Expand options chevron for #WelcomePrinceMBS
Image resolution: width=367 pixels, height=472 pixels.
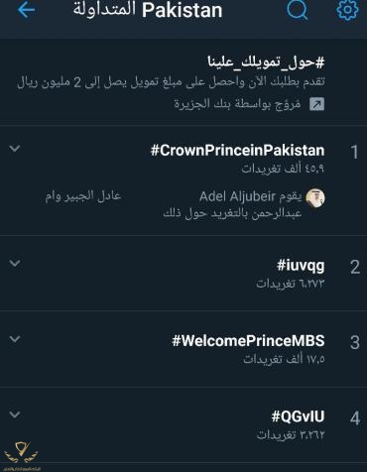15,339
